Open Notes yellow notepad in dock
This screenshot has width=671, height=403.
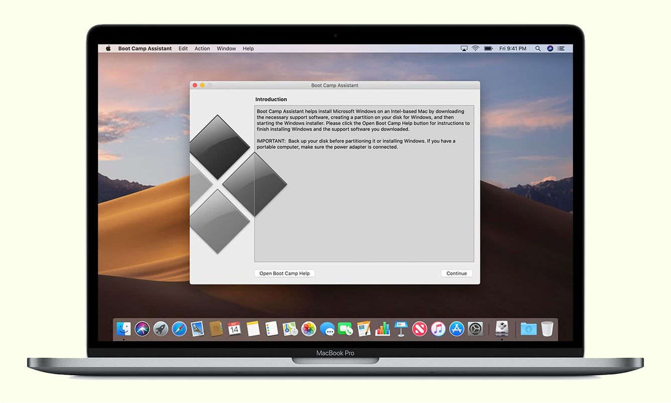tap(253, 329)
